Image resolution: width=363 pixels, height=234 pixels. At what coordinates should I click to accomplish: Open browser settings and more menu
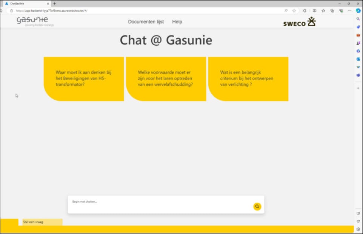pos(350,11)
